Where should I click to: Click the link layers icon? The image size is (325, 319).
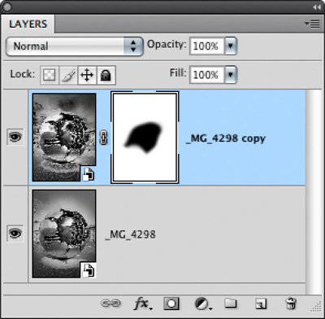point(110,303)
